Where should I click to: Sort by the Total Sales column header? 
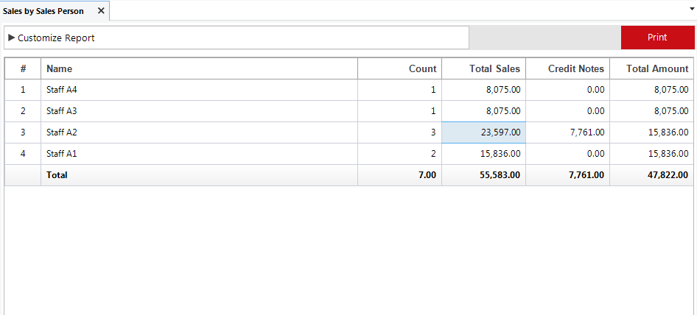(483, 68)
